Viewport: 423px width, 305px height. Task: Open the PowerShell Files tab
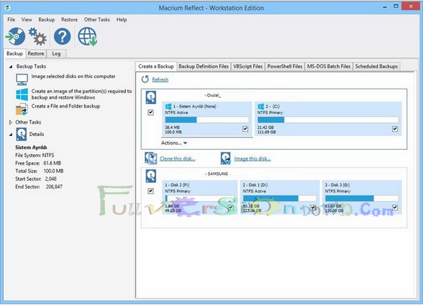285,66
